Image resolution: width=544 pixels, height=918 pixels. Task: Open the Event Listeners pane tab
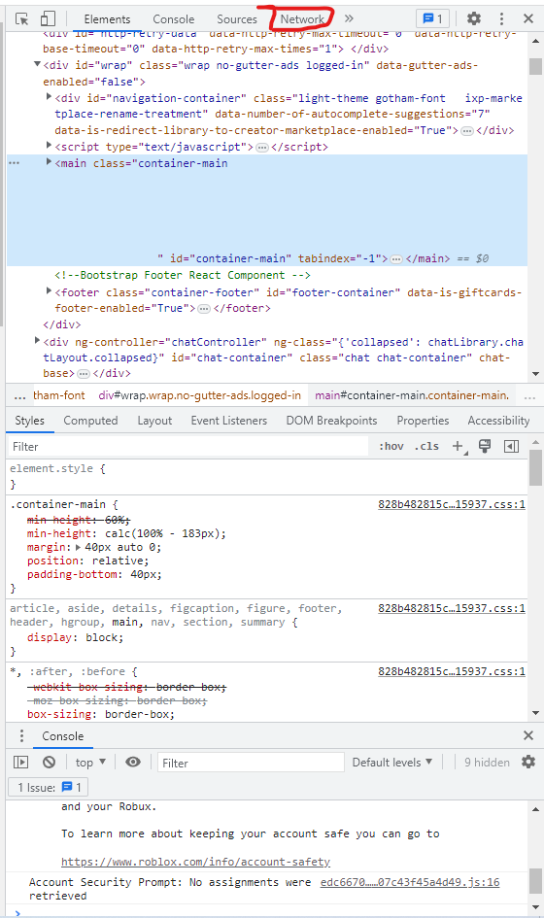229,421
